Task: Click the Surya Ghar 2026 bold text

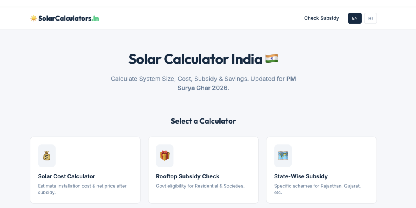Action: pos(203,88)
